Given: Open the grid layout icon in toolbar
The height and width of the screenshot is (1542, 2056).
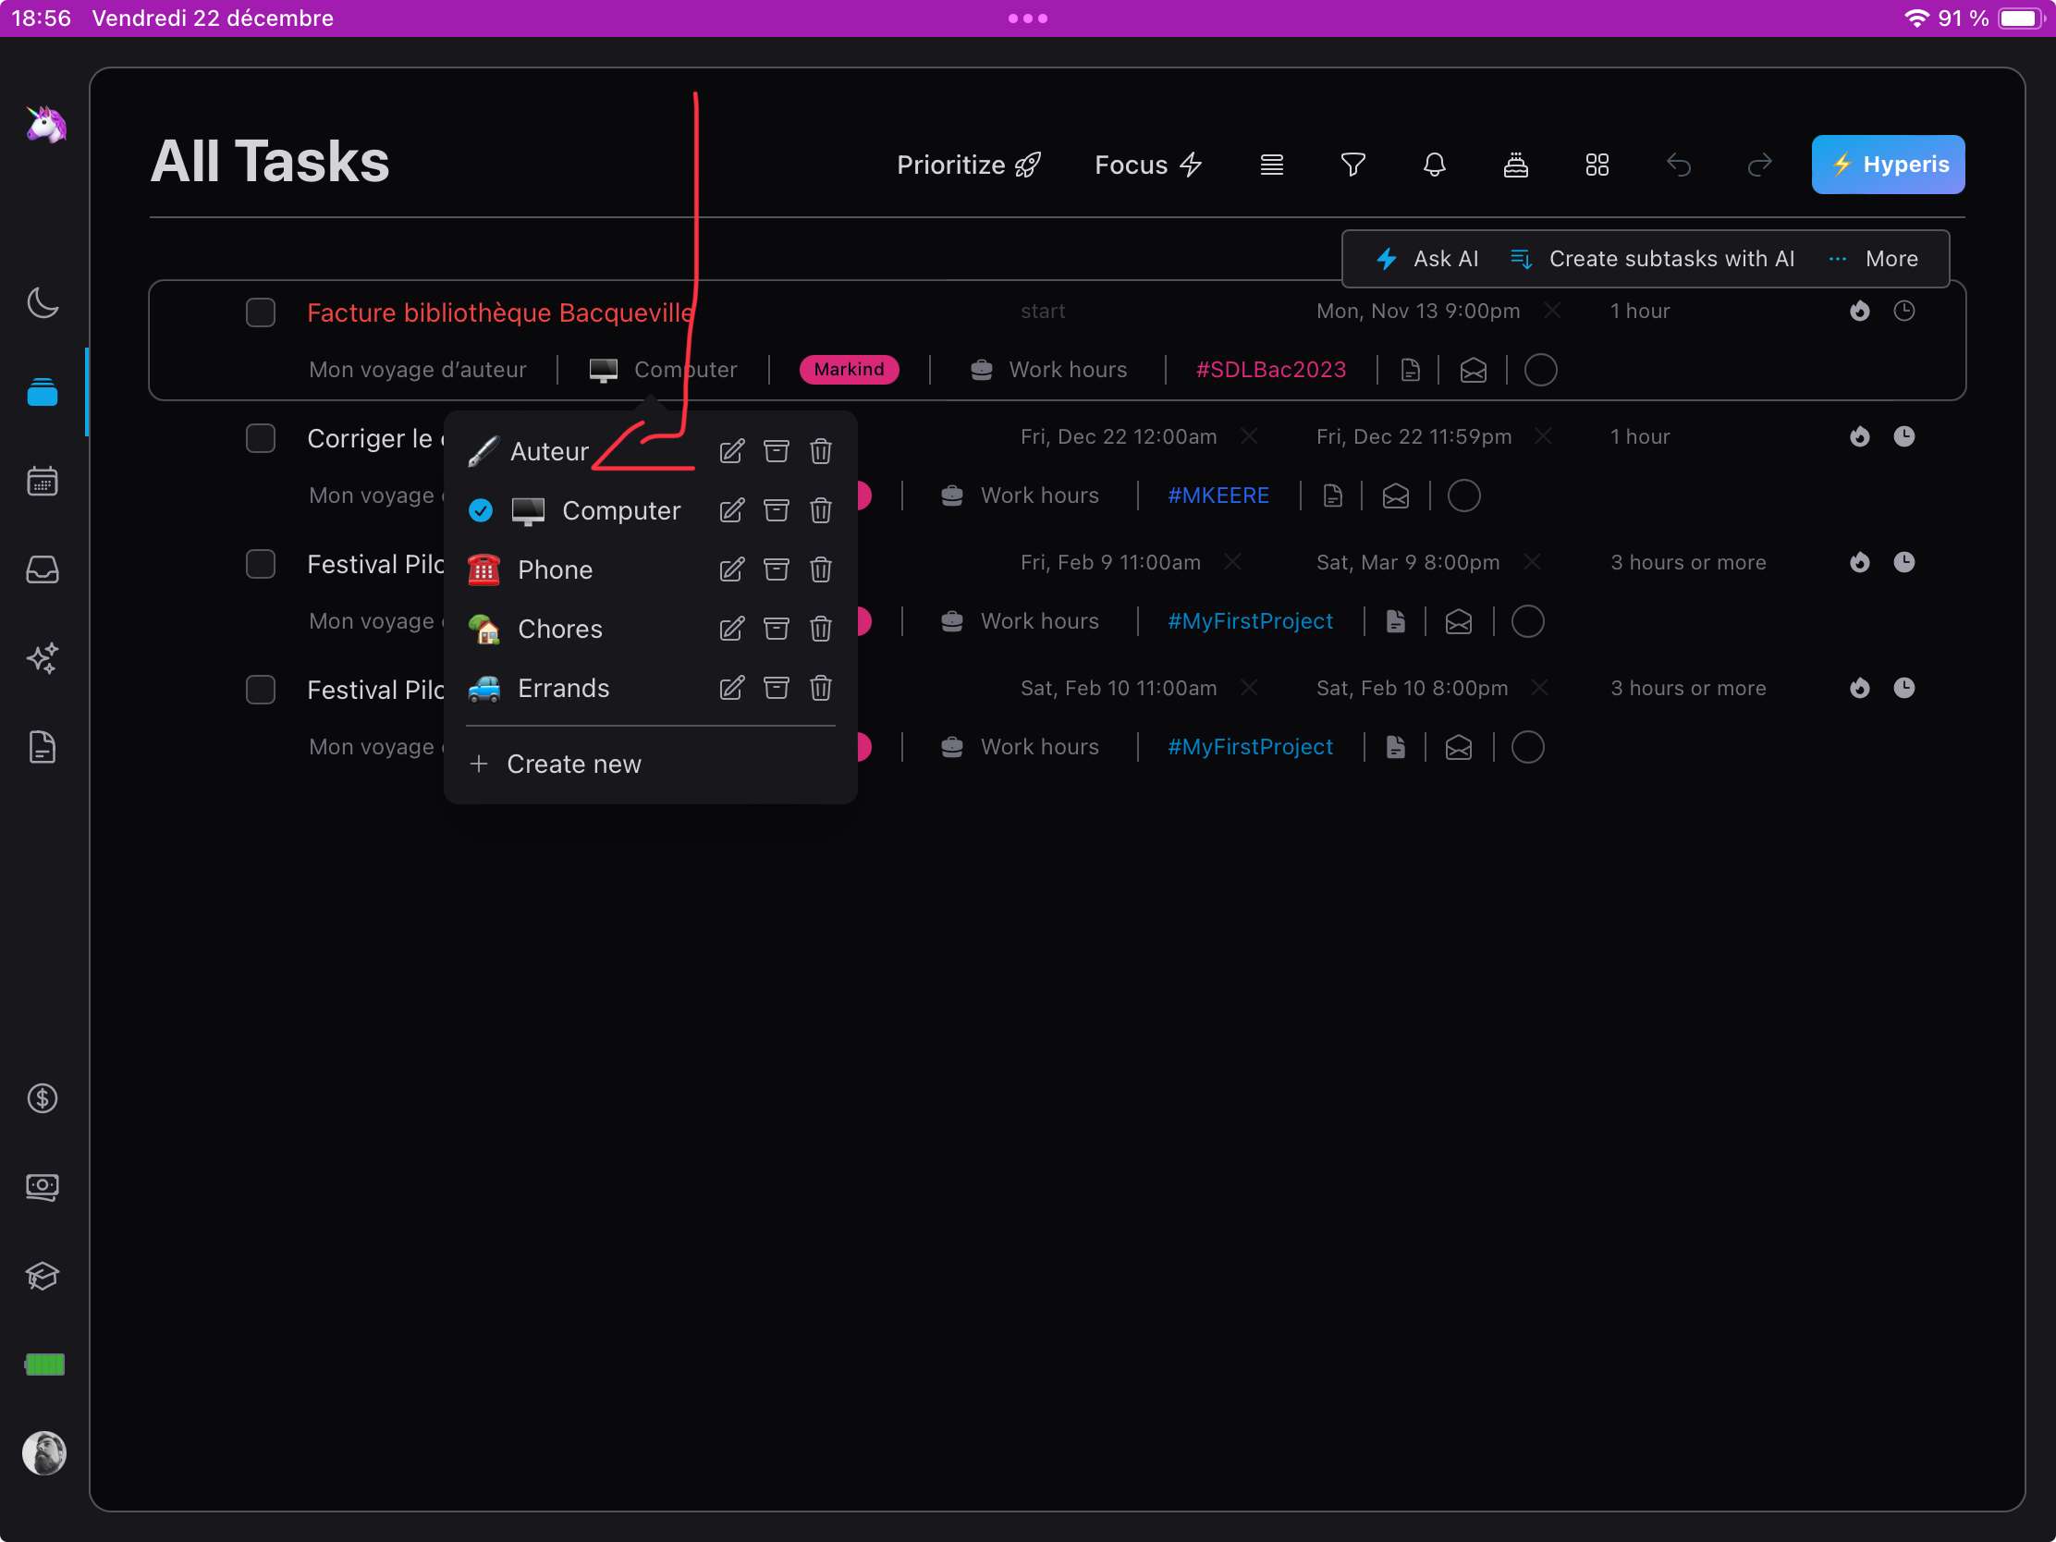Looking at the screenshot, I should pos(1597,165).
